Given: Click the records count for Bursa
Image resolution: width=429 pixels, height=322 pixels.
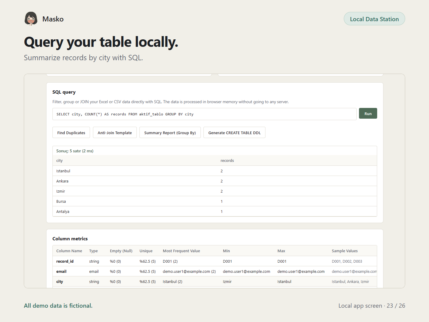Looking at the screenshot, I should pos(222,201).
